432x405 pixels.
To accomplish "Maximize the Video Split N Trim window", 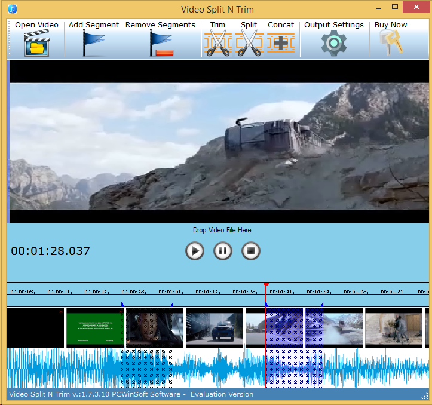I will 395,7.
